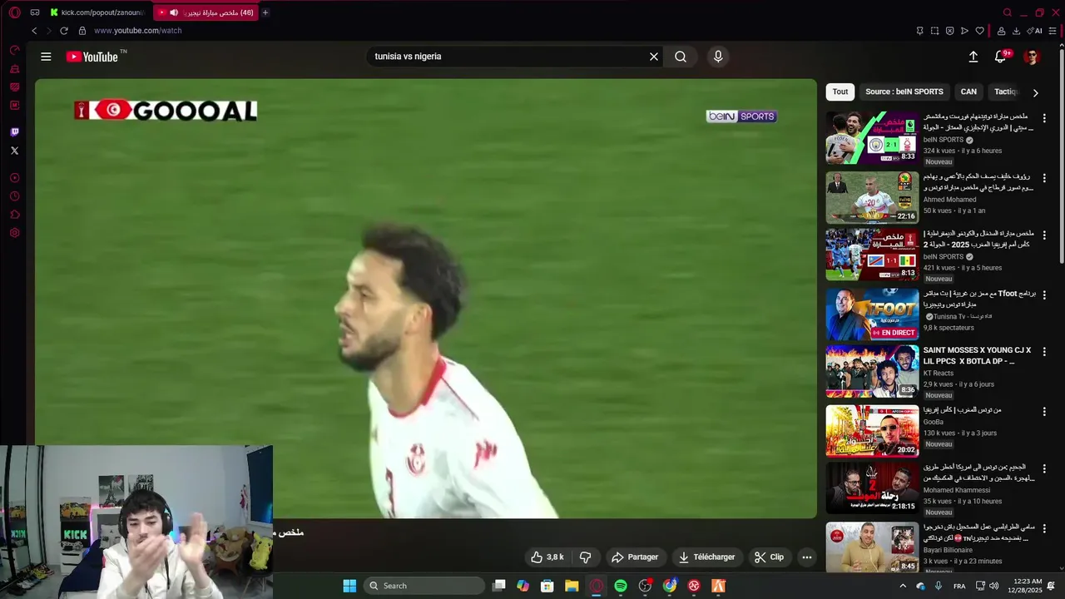
Task: Click the Clip button
Action: click(x=769, y=557)
